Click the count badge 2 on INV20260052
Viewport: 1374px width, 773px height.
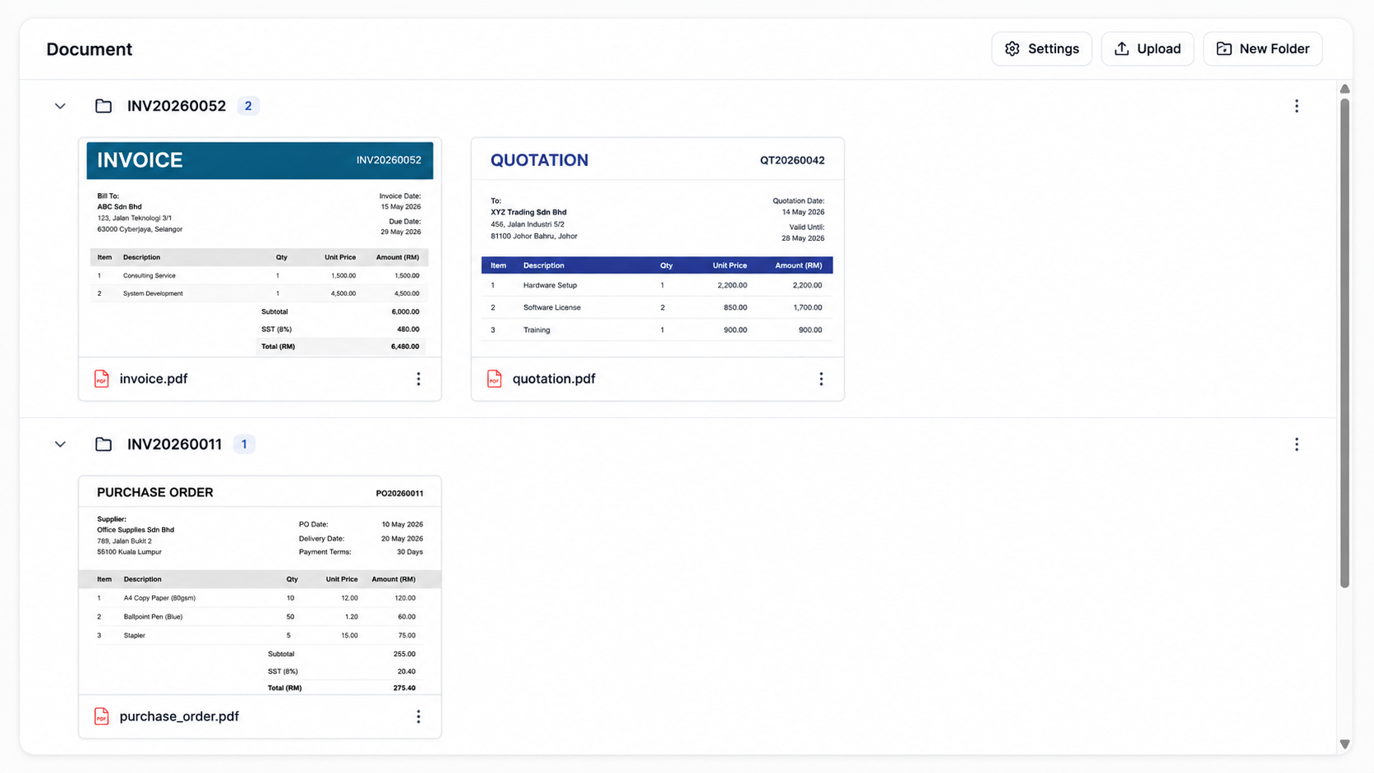248,106
